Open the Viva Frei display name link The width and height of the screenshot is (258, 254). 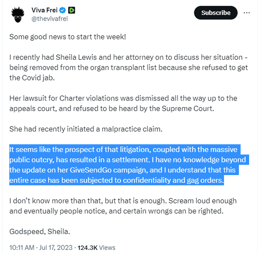(44, 10)
